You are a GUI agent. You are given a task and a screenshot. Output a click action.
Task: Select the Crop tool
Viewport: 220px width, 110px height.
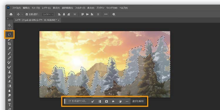(9, 44)
